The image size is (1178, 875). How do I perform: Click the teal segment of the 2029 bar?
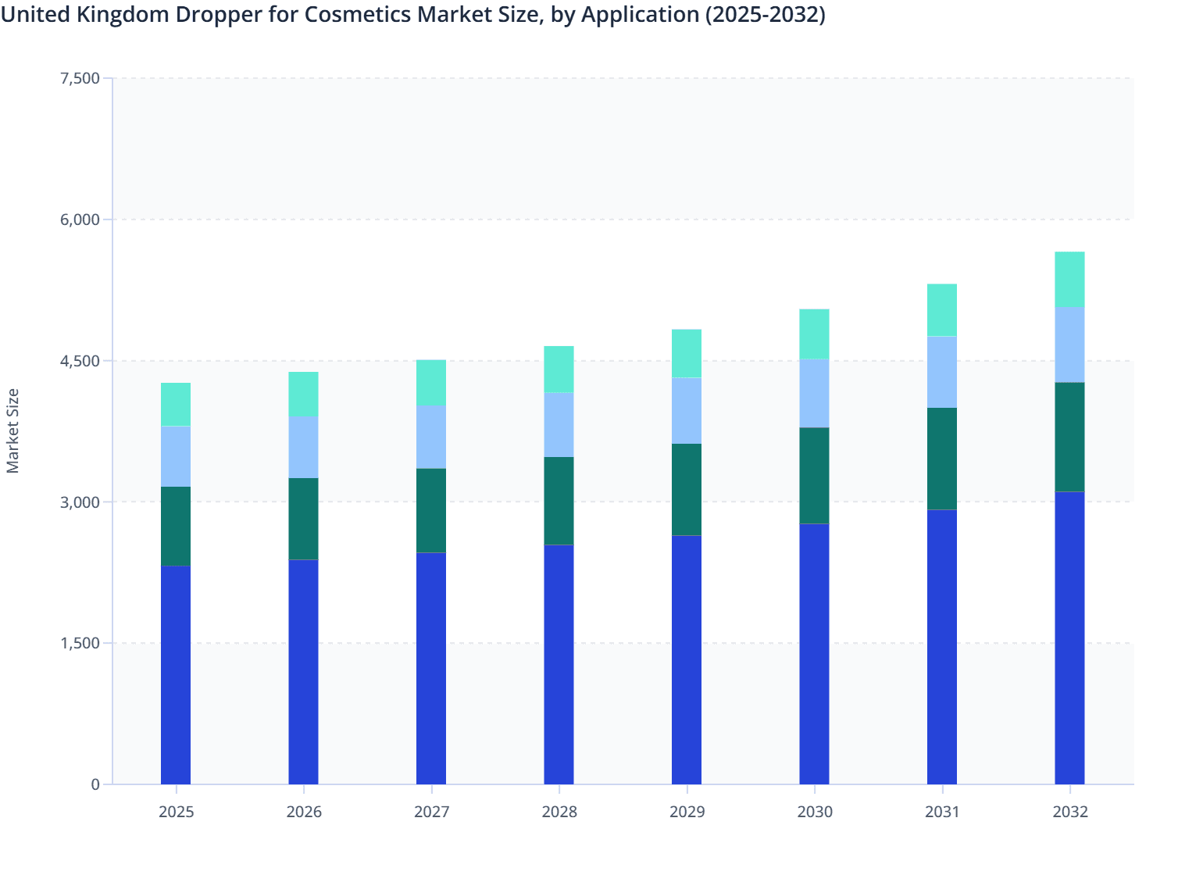[687, 488]
